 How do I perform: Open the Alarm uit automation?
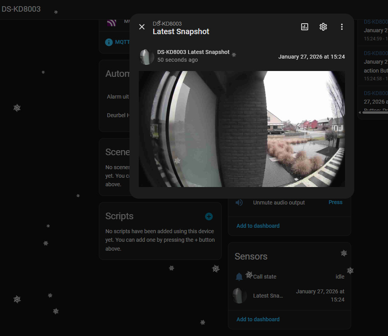[118, 97]
